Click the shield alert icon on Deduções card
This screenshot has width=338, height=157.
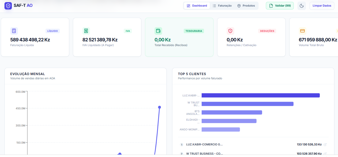[230, 31]
